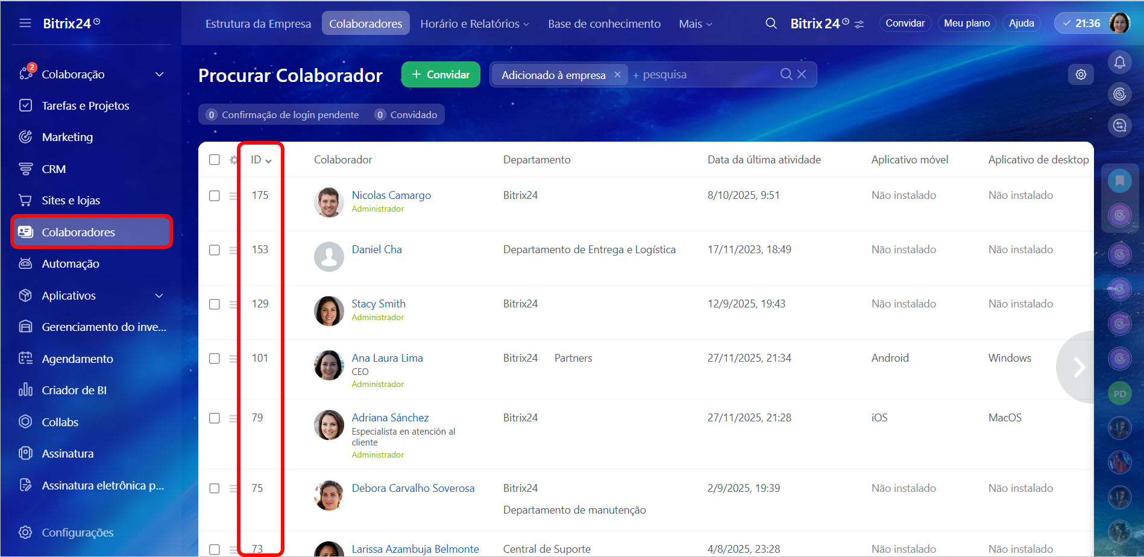
Task: Open the page settings gear button
Action: (x=1081, y=74)
